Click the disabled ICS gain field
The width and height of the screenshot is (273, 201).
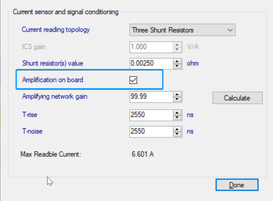tap(151, 47)
